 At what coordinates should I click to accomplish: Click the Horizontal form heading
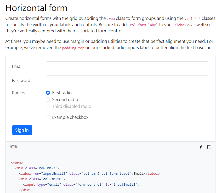point(36,8)
